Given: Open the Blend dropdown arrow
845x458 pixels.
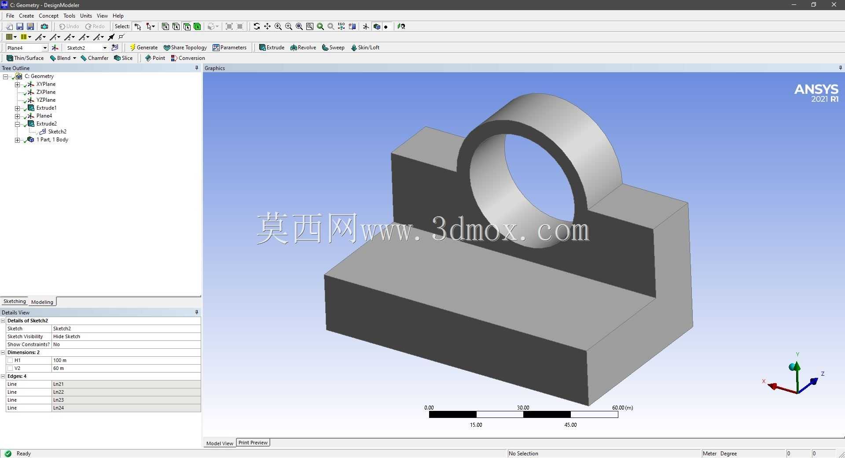Looking at the screenshot, I should 74,58.
